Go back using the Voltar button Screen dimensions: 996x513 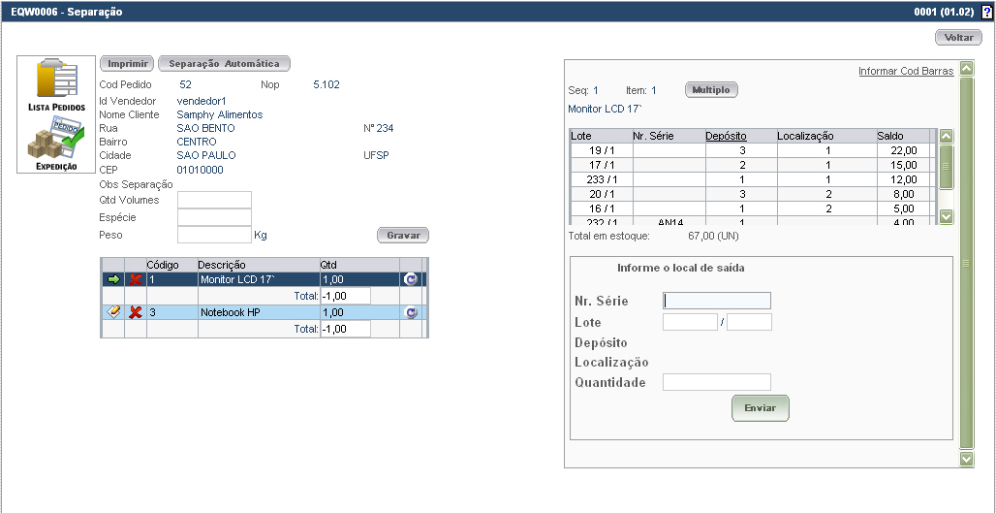958,38
